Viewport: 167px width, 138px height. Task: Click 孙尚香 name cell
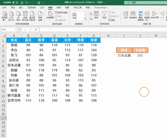pos(14,80)
